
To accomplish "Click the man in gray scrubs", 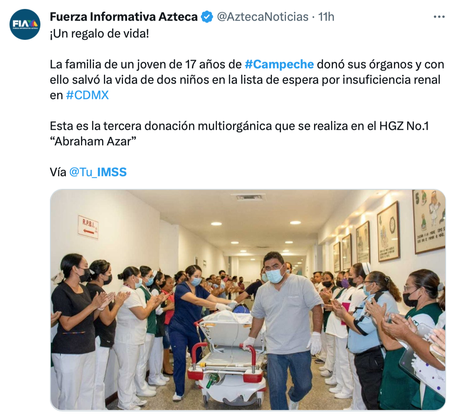I will [x=287, y=326].
